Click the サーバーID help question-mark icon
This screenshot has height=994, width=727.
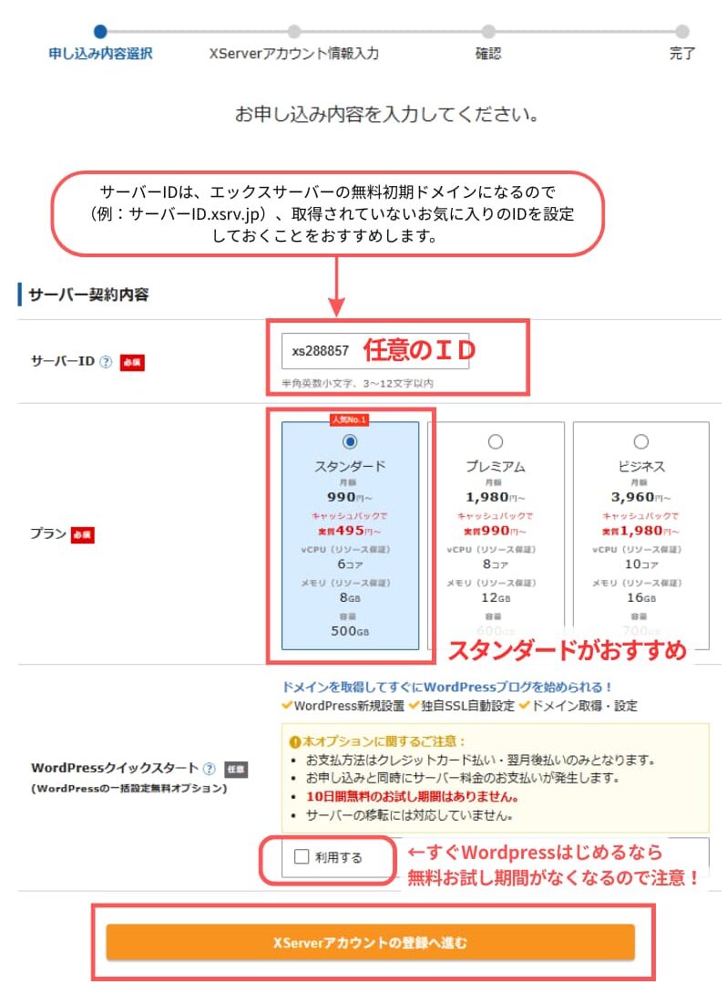107,362
